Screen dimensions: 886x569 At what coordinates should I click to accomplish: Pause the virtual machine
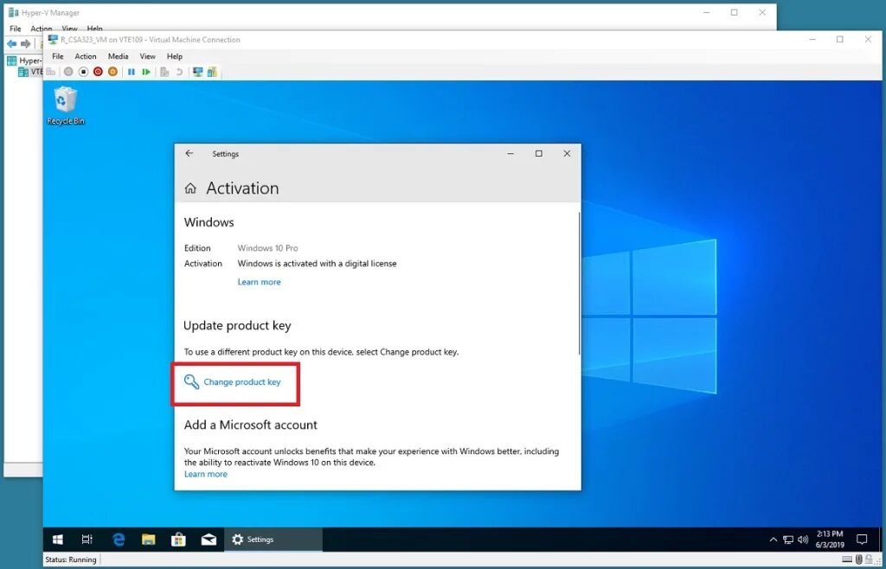coord(132,72)
